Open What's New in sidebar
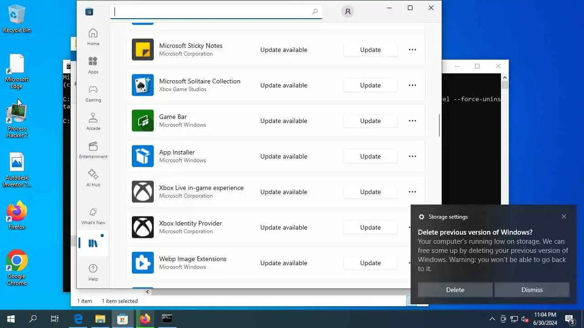The width and height of the screenshot is (584, 328). click(93, 216)
